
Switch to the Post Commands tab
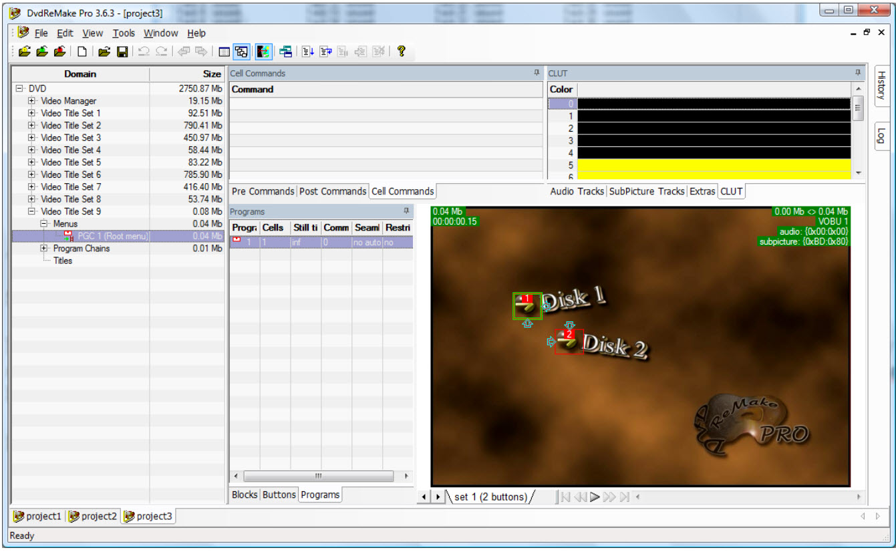333,191
